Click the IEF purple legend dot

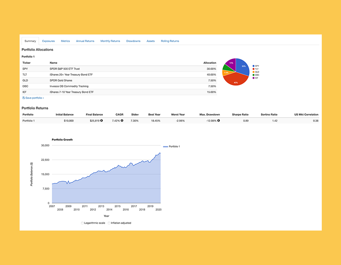(x=253, y=78)
